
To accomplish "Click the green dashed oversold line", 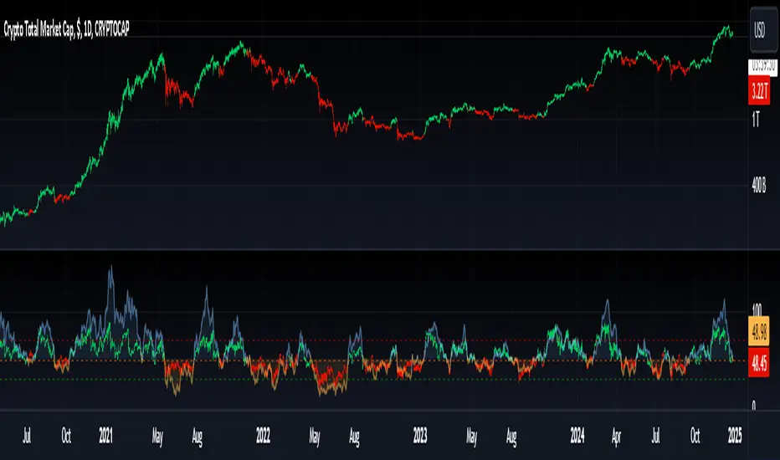I will tap(373, 380).
